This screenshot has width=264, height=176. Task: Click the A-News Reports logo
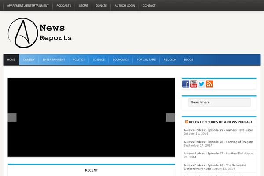pyautogui.click(x=40, y=33)
